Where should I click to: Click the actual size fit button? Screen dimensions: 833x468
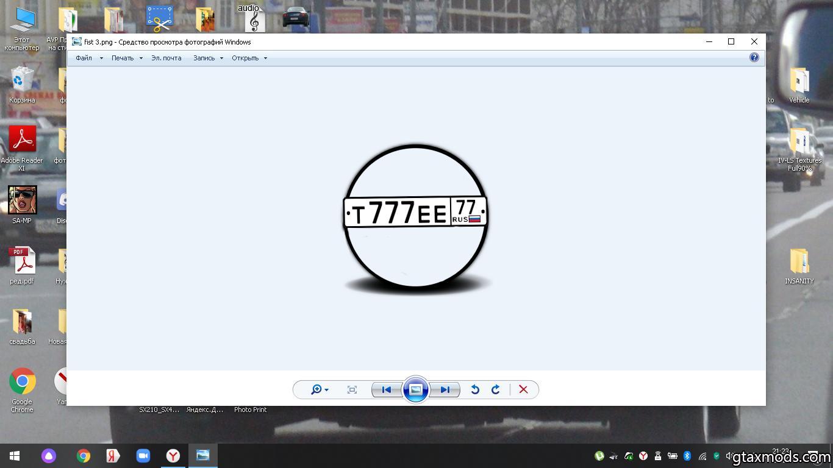[x=352, y=390]
